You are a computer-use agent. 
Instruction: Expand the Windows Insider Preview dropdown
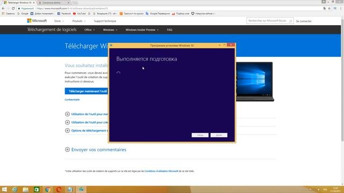tap(142, 30)
